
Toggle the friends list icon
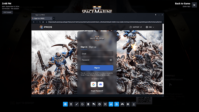click(x=111, y=104)
